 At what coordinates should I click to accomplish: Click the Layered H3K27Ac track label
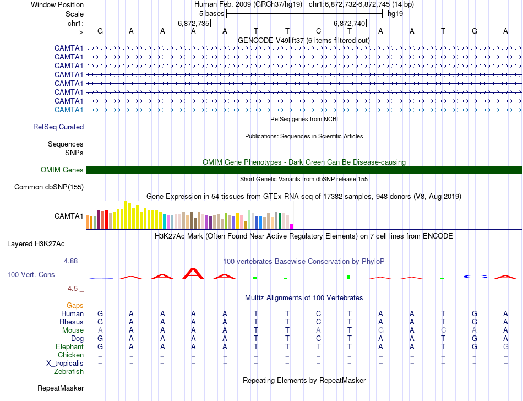pos(35,243)
